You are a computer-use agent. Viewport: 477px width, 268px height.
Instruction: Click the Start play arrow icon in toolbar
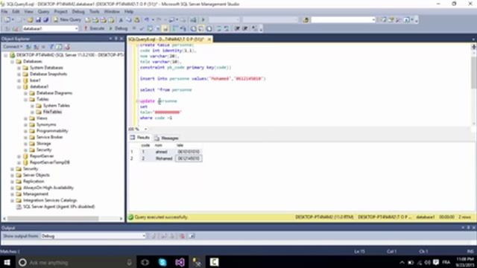[203, 20]
